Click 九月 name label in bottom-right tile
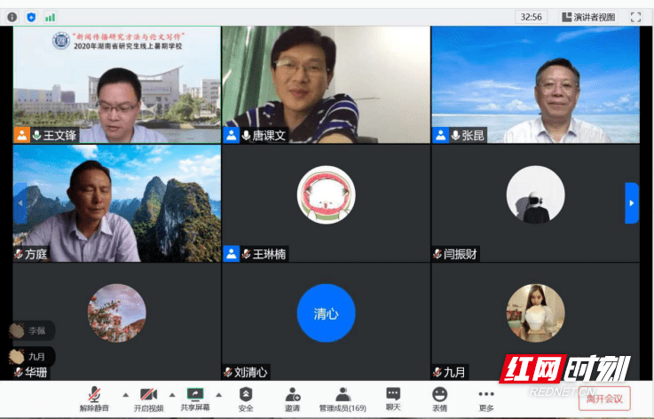The height and width of the screenshot is (419, 654). pos(454,372)
